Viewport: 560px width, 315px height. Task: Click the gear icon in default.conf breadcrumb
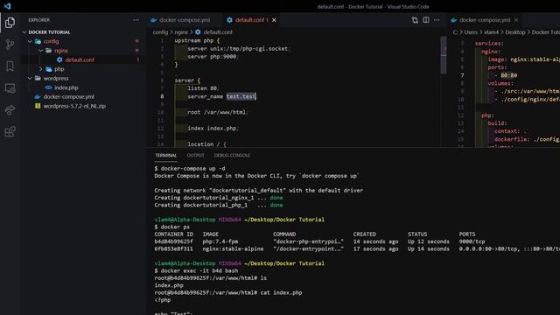[x=198, y=32]
